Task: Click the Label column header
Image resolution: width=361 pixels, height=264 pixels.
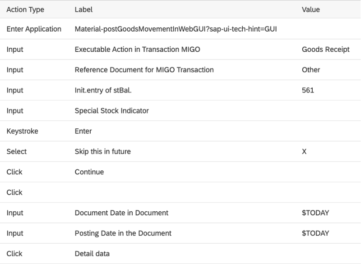Action: coord(83,9)
